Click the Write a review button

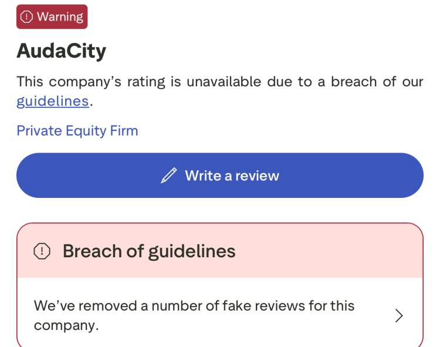tap(220, 176)
